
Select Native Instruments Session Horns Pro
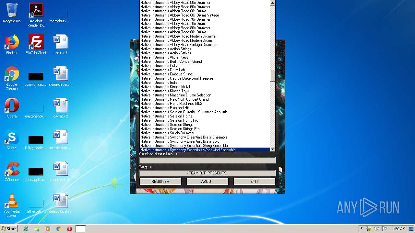point(205,120)
